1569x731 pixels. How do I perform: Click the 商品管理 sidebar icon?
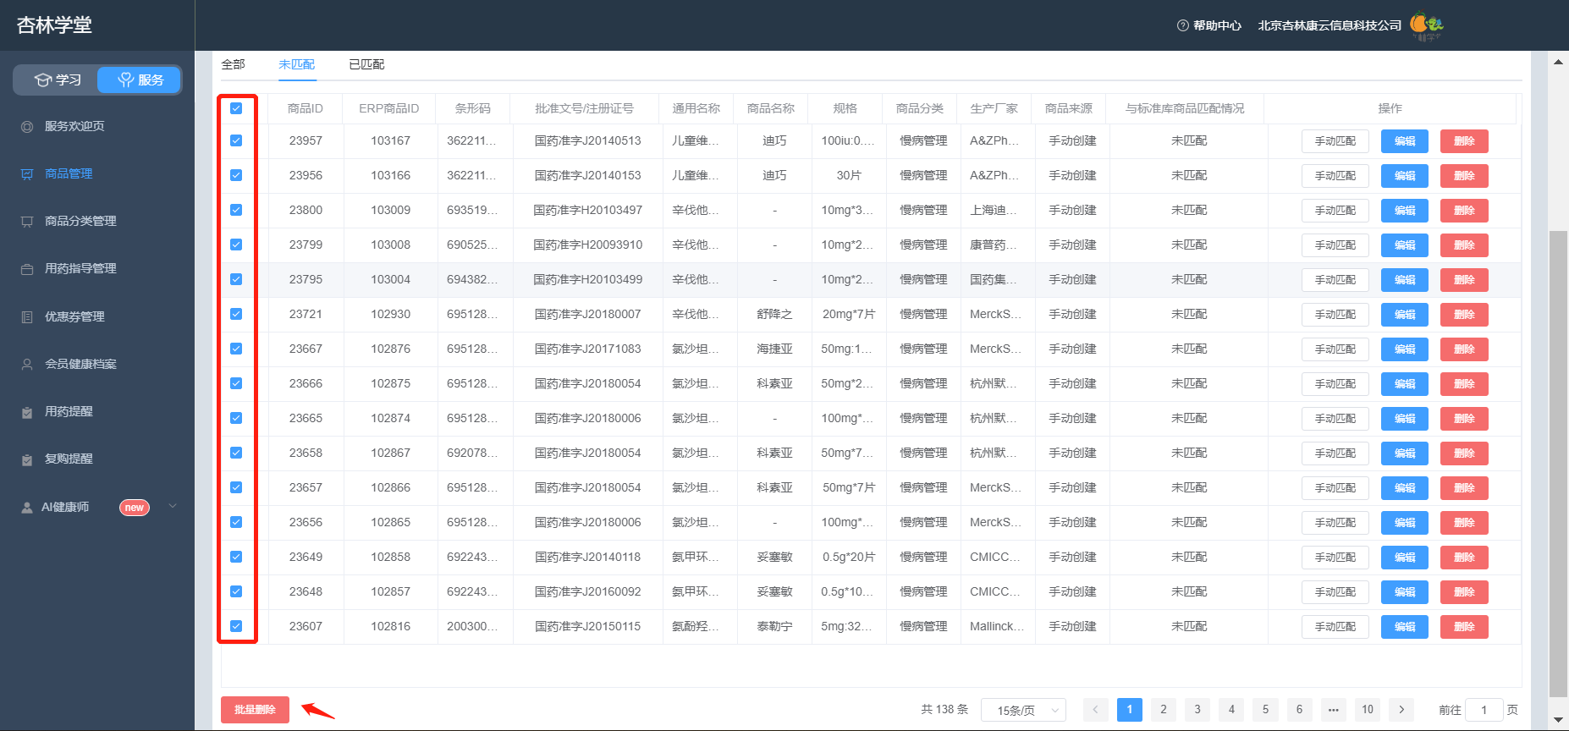click(x=27, y=173)
